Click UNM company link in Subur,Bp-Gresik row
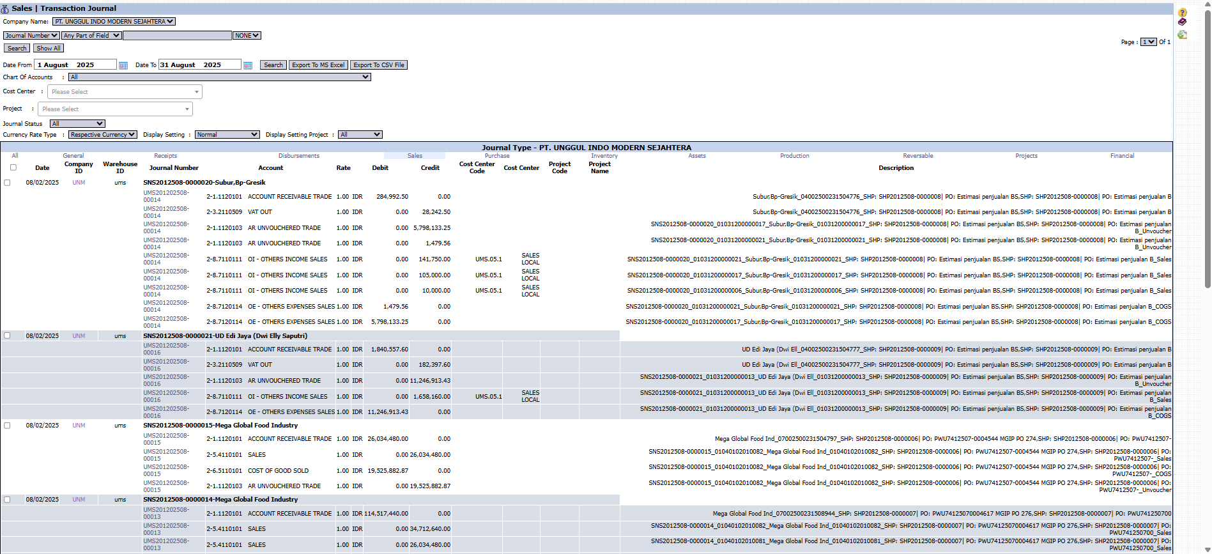 point(79,183)
